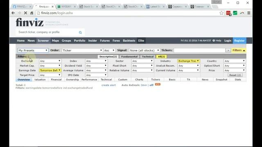
Task: Open the red extension icon
Action: [228, 13]
